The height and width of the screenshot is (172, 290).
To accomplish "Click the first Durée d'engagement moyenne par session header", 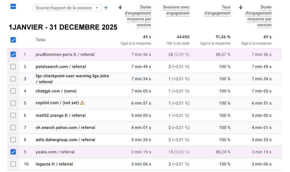I will point(138,16).
